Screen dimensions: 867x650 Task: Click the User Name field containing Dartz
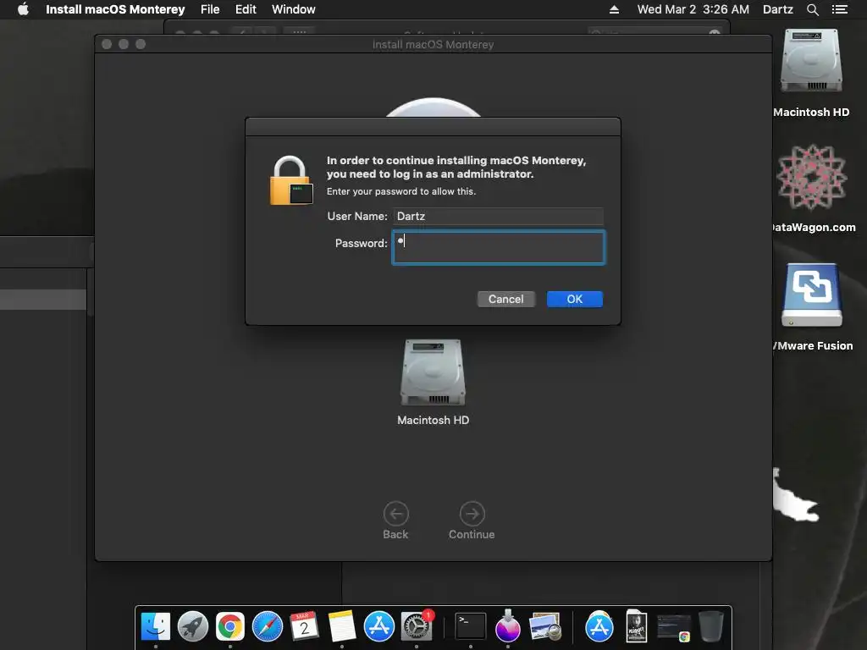pyautogui.click(x=498, y=216)
